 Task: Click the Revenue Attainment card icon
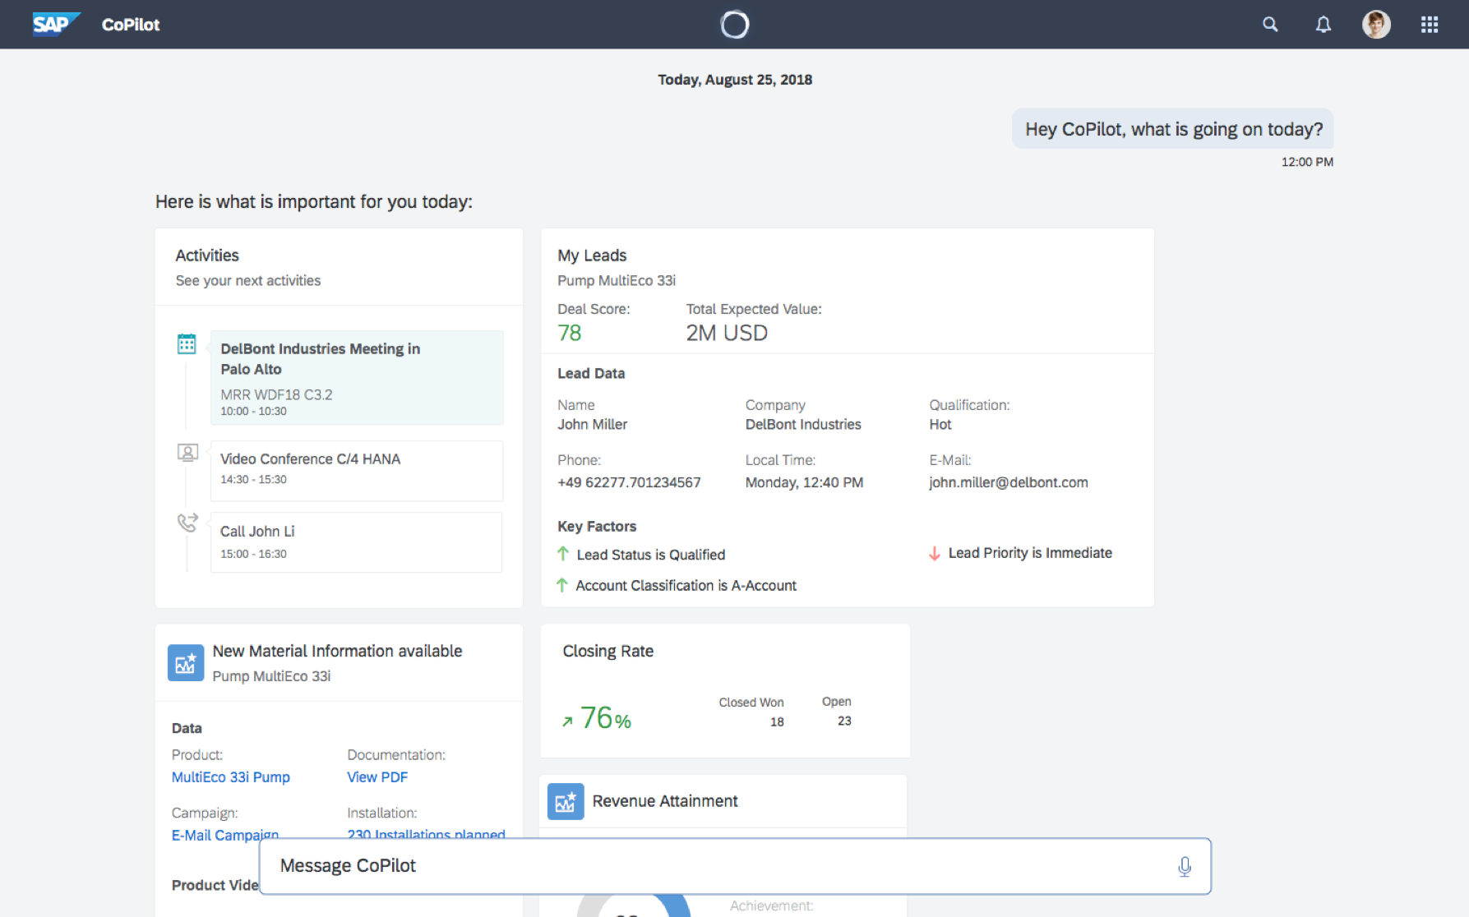tap(566, 802)
